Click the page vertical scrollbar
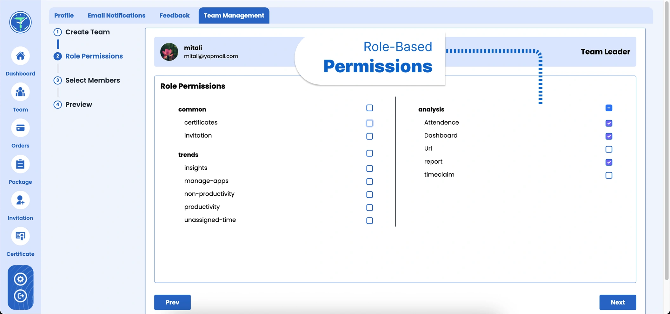Screen dimensions: 670x314 [667, 141]
